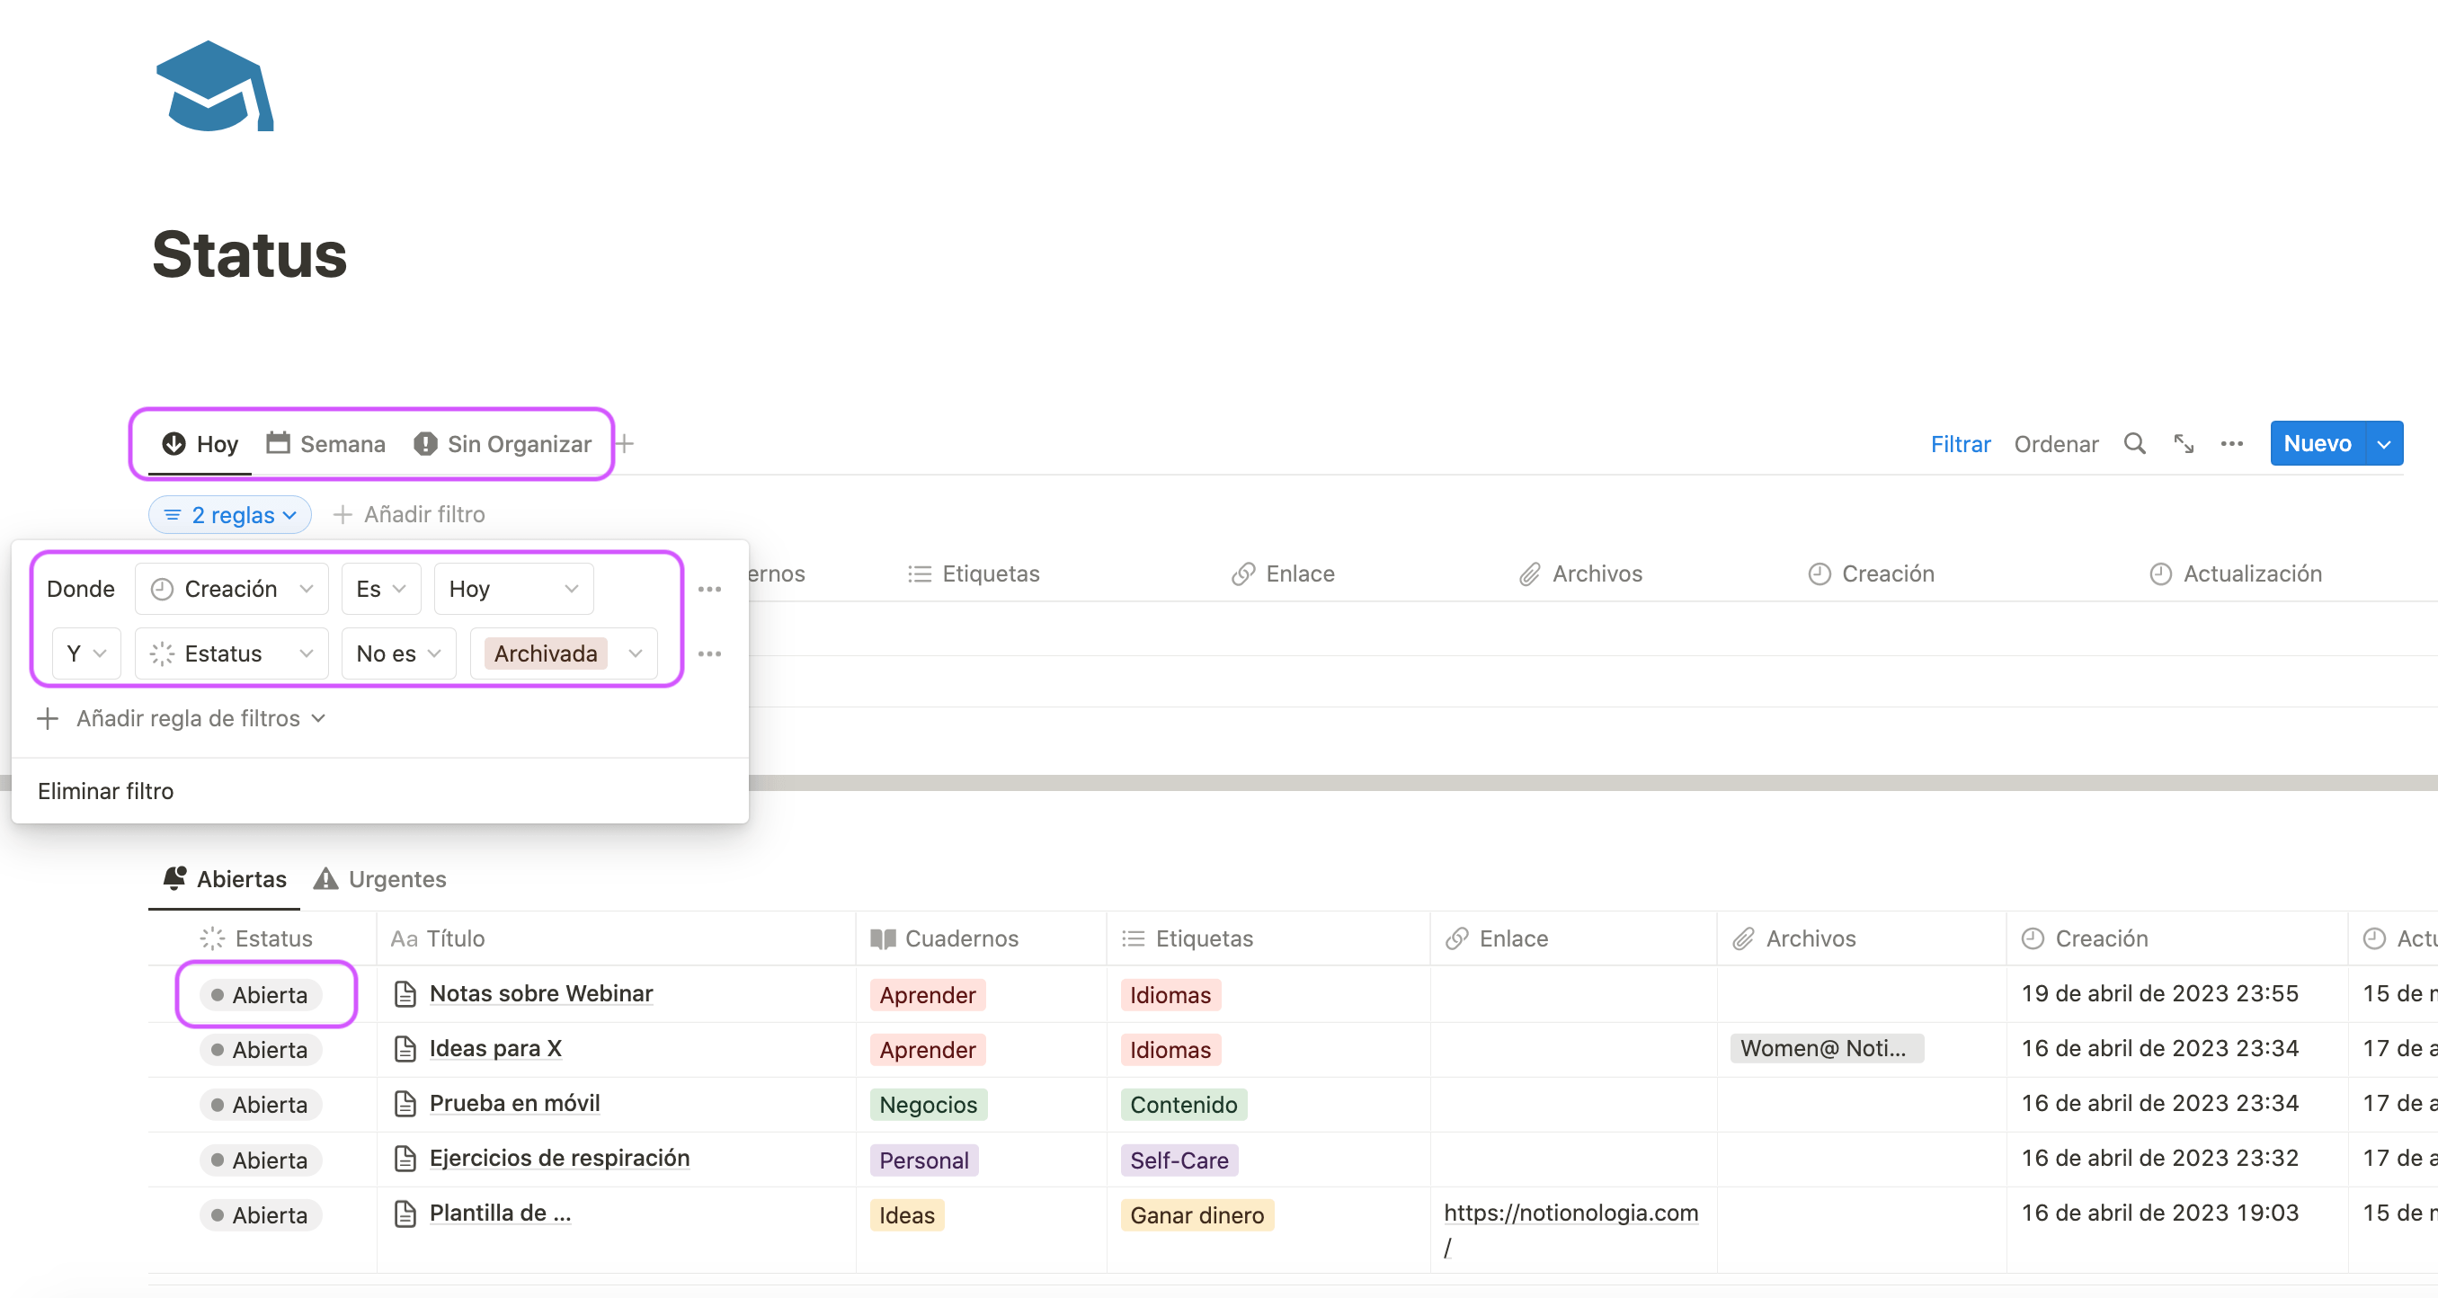Open the Creación property dropdown in filter
Screen dimensions: 2438x1298
[232, 590]
